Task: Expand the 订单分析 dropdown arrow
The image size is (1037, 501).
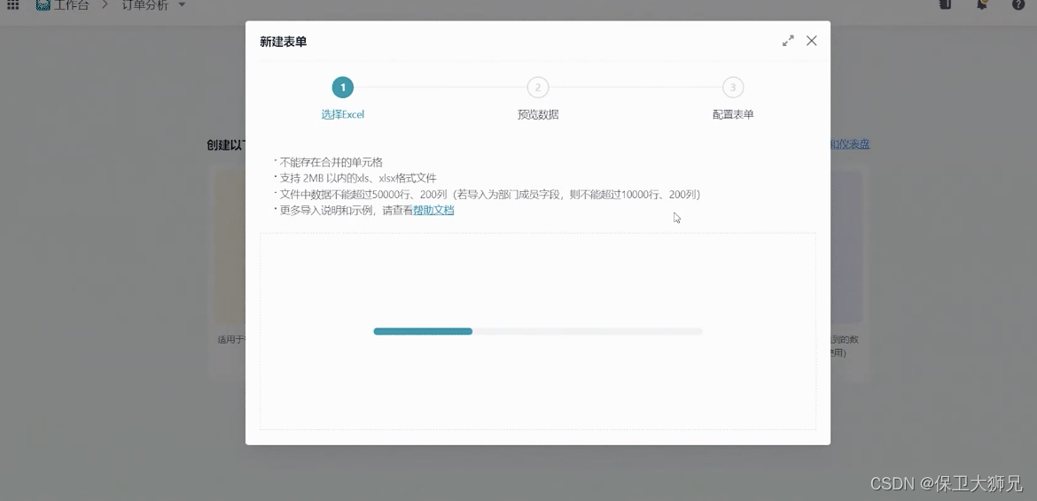Action: 182,4
